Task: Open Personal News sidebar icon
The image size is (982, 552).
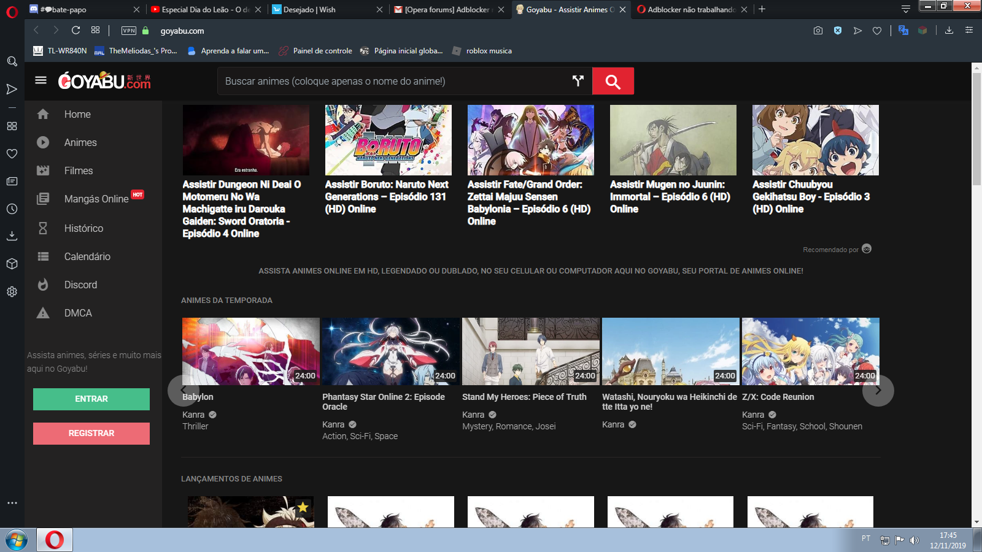Action: point(12,181)
